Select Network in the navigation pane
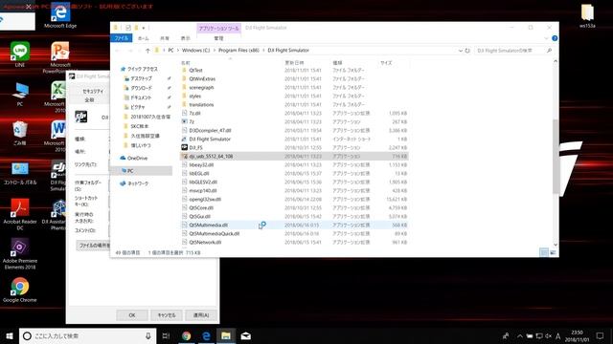 pos(138,183)
